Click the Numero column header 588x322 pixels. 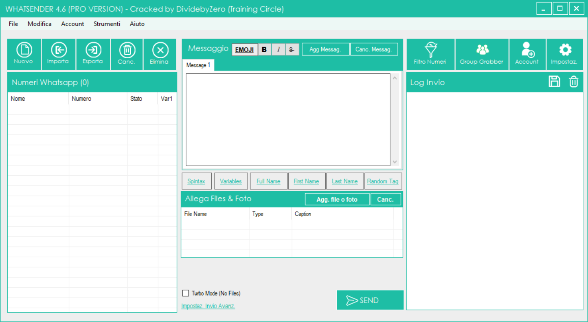click(x=98, y=99)
